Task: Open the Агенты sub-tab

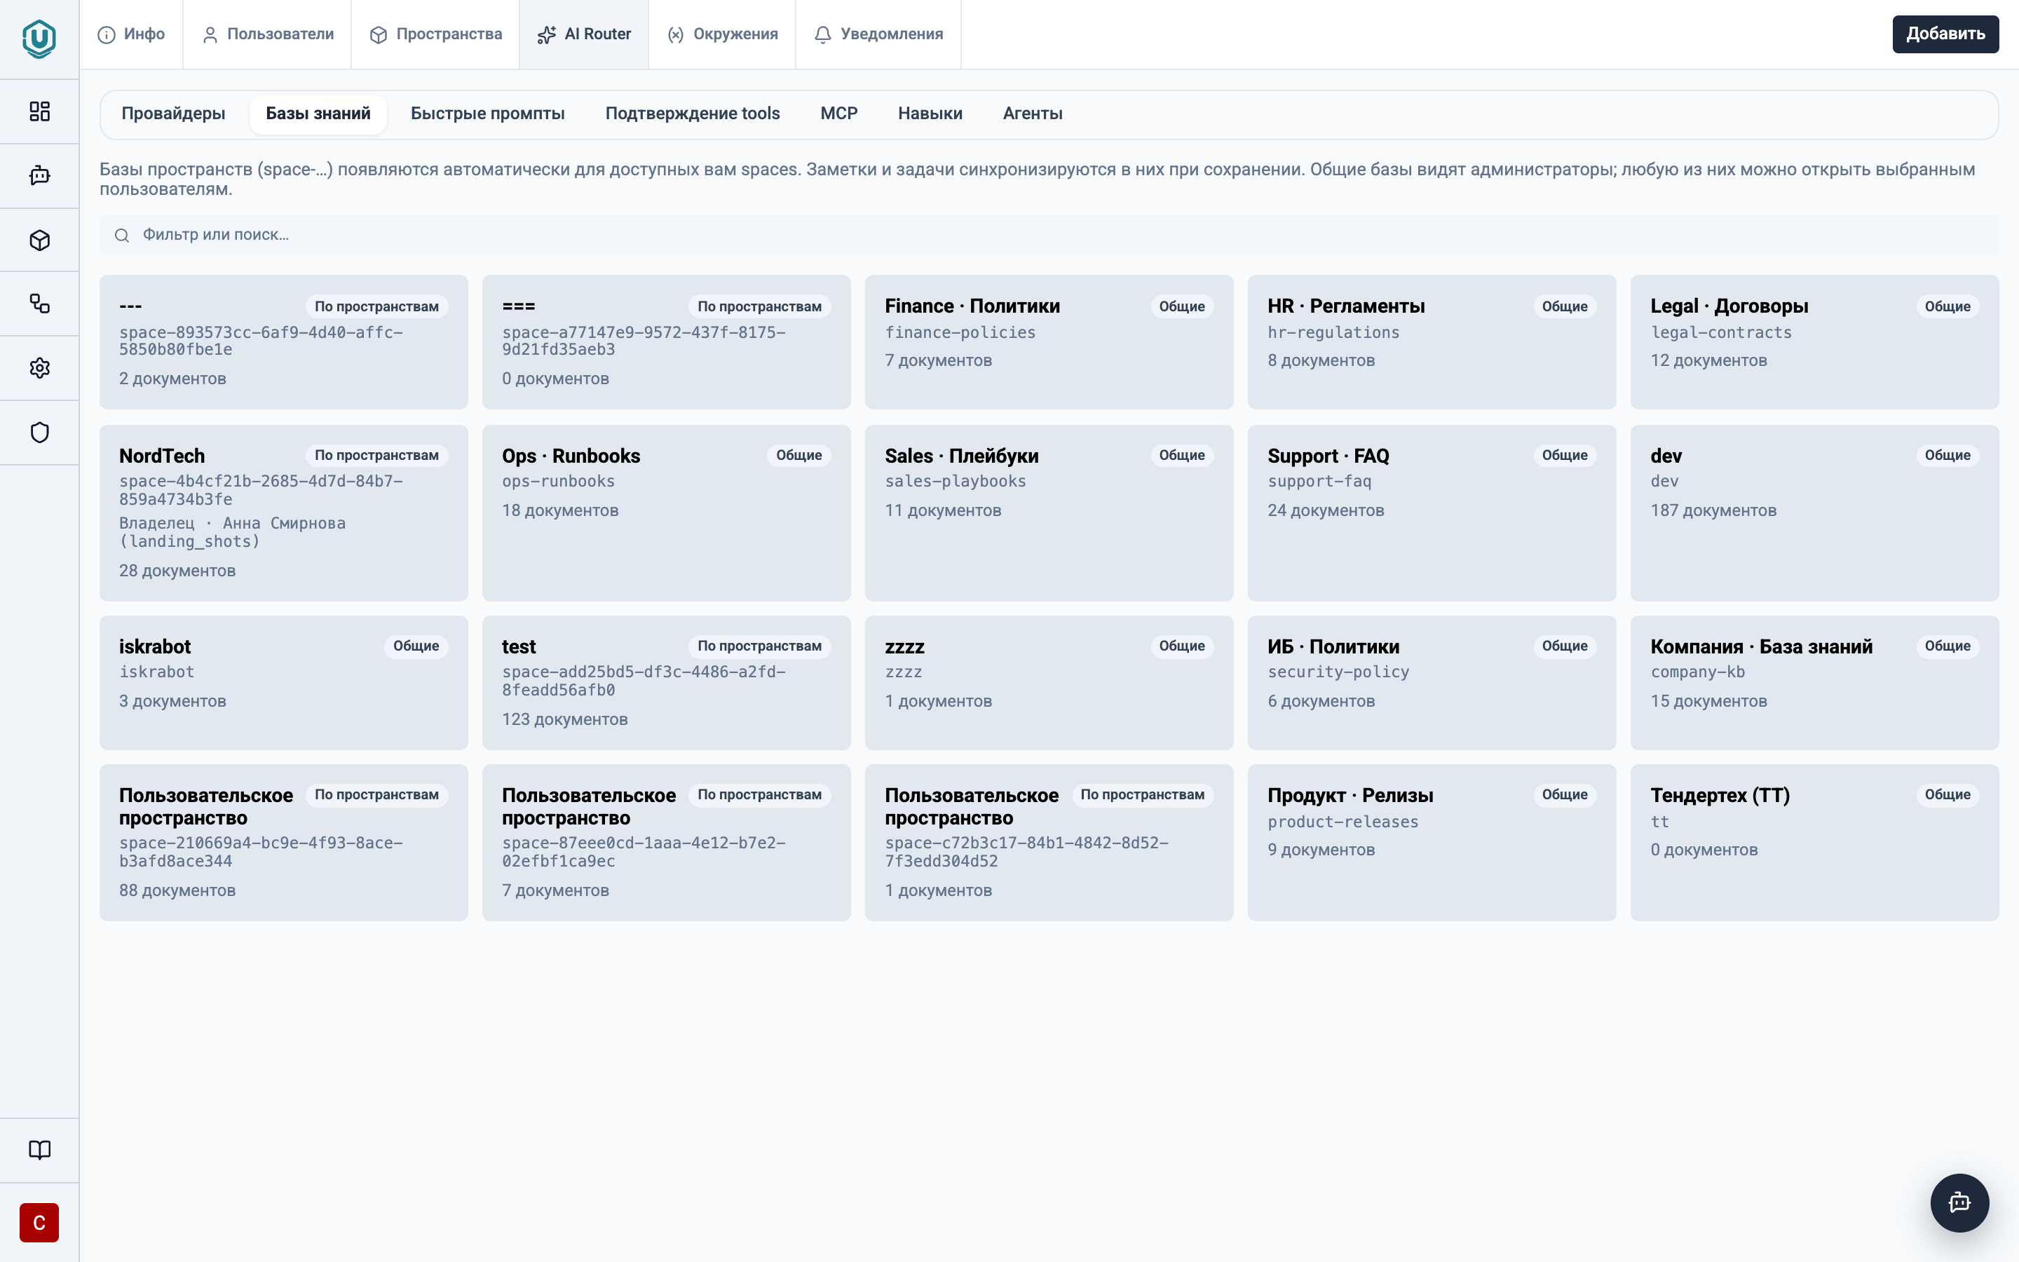Action: tap(1032, 114)
